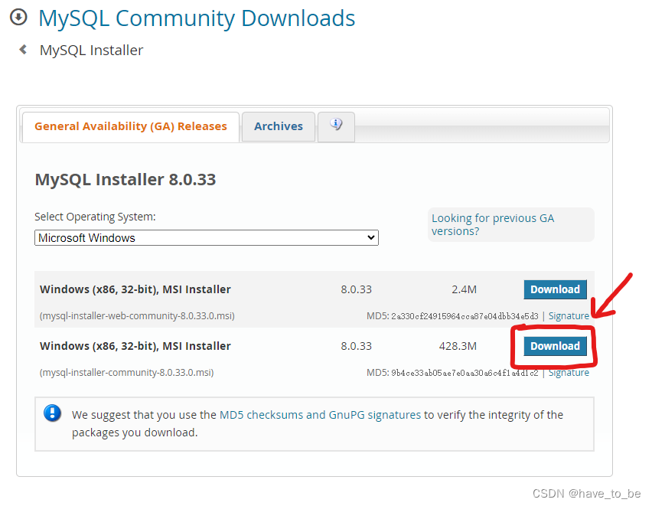Screen dimensions: 652x506
Task: Click the Select Operating System label
Action: (x=95, y=217)
